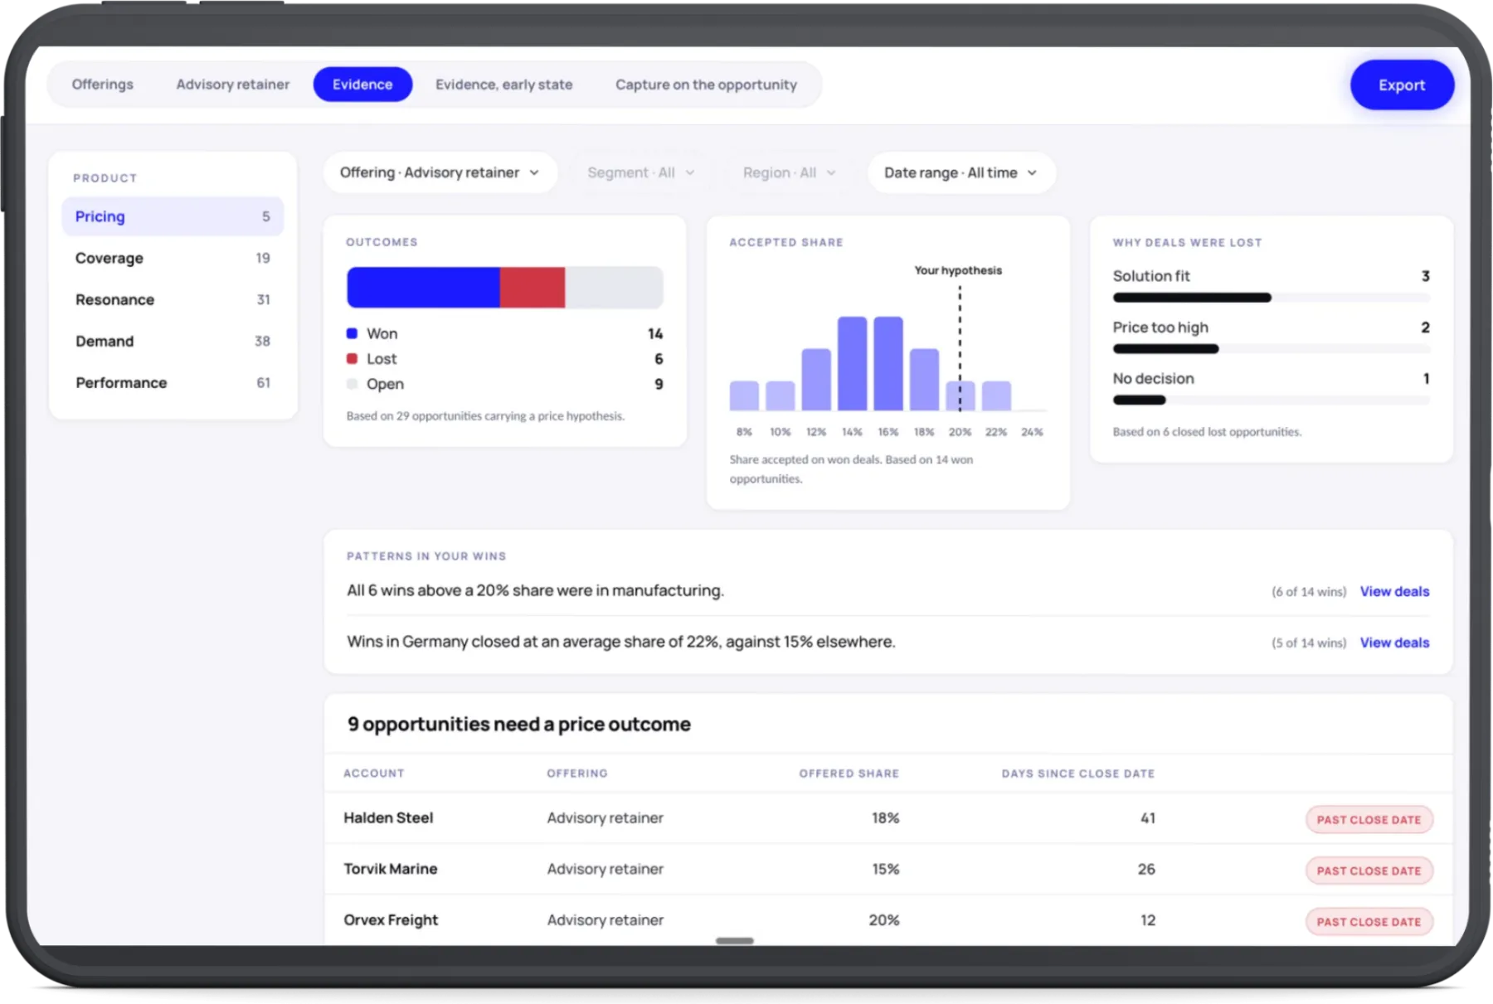1493x1004 pixels.
Task: Select the Evidence tab
Action: [x=362, y=85]
